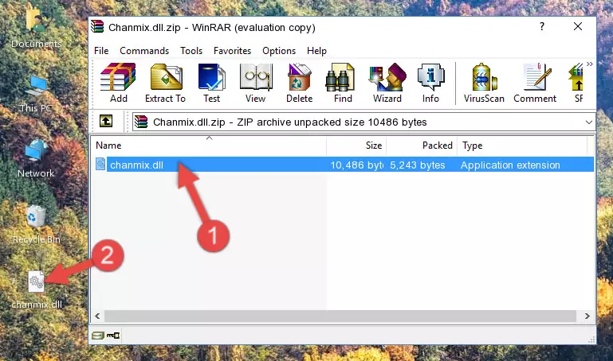The image size is (613, 361).
Task: Click the Delete files toolbar icon
Action: tap(299, 83)
